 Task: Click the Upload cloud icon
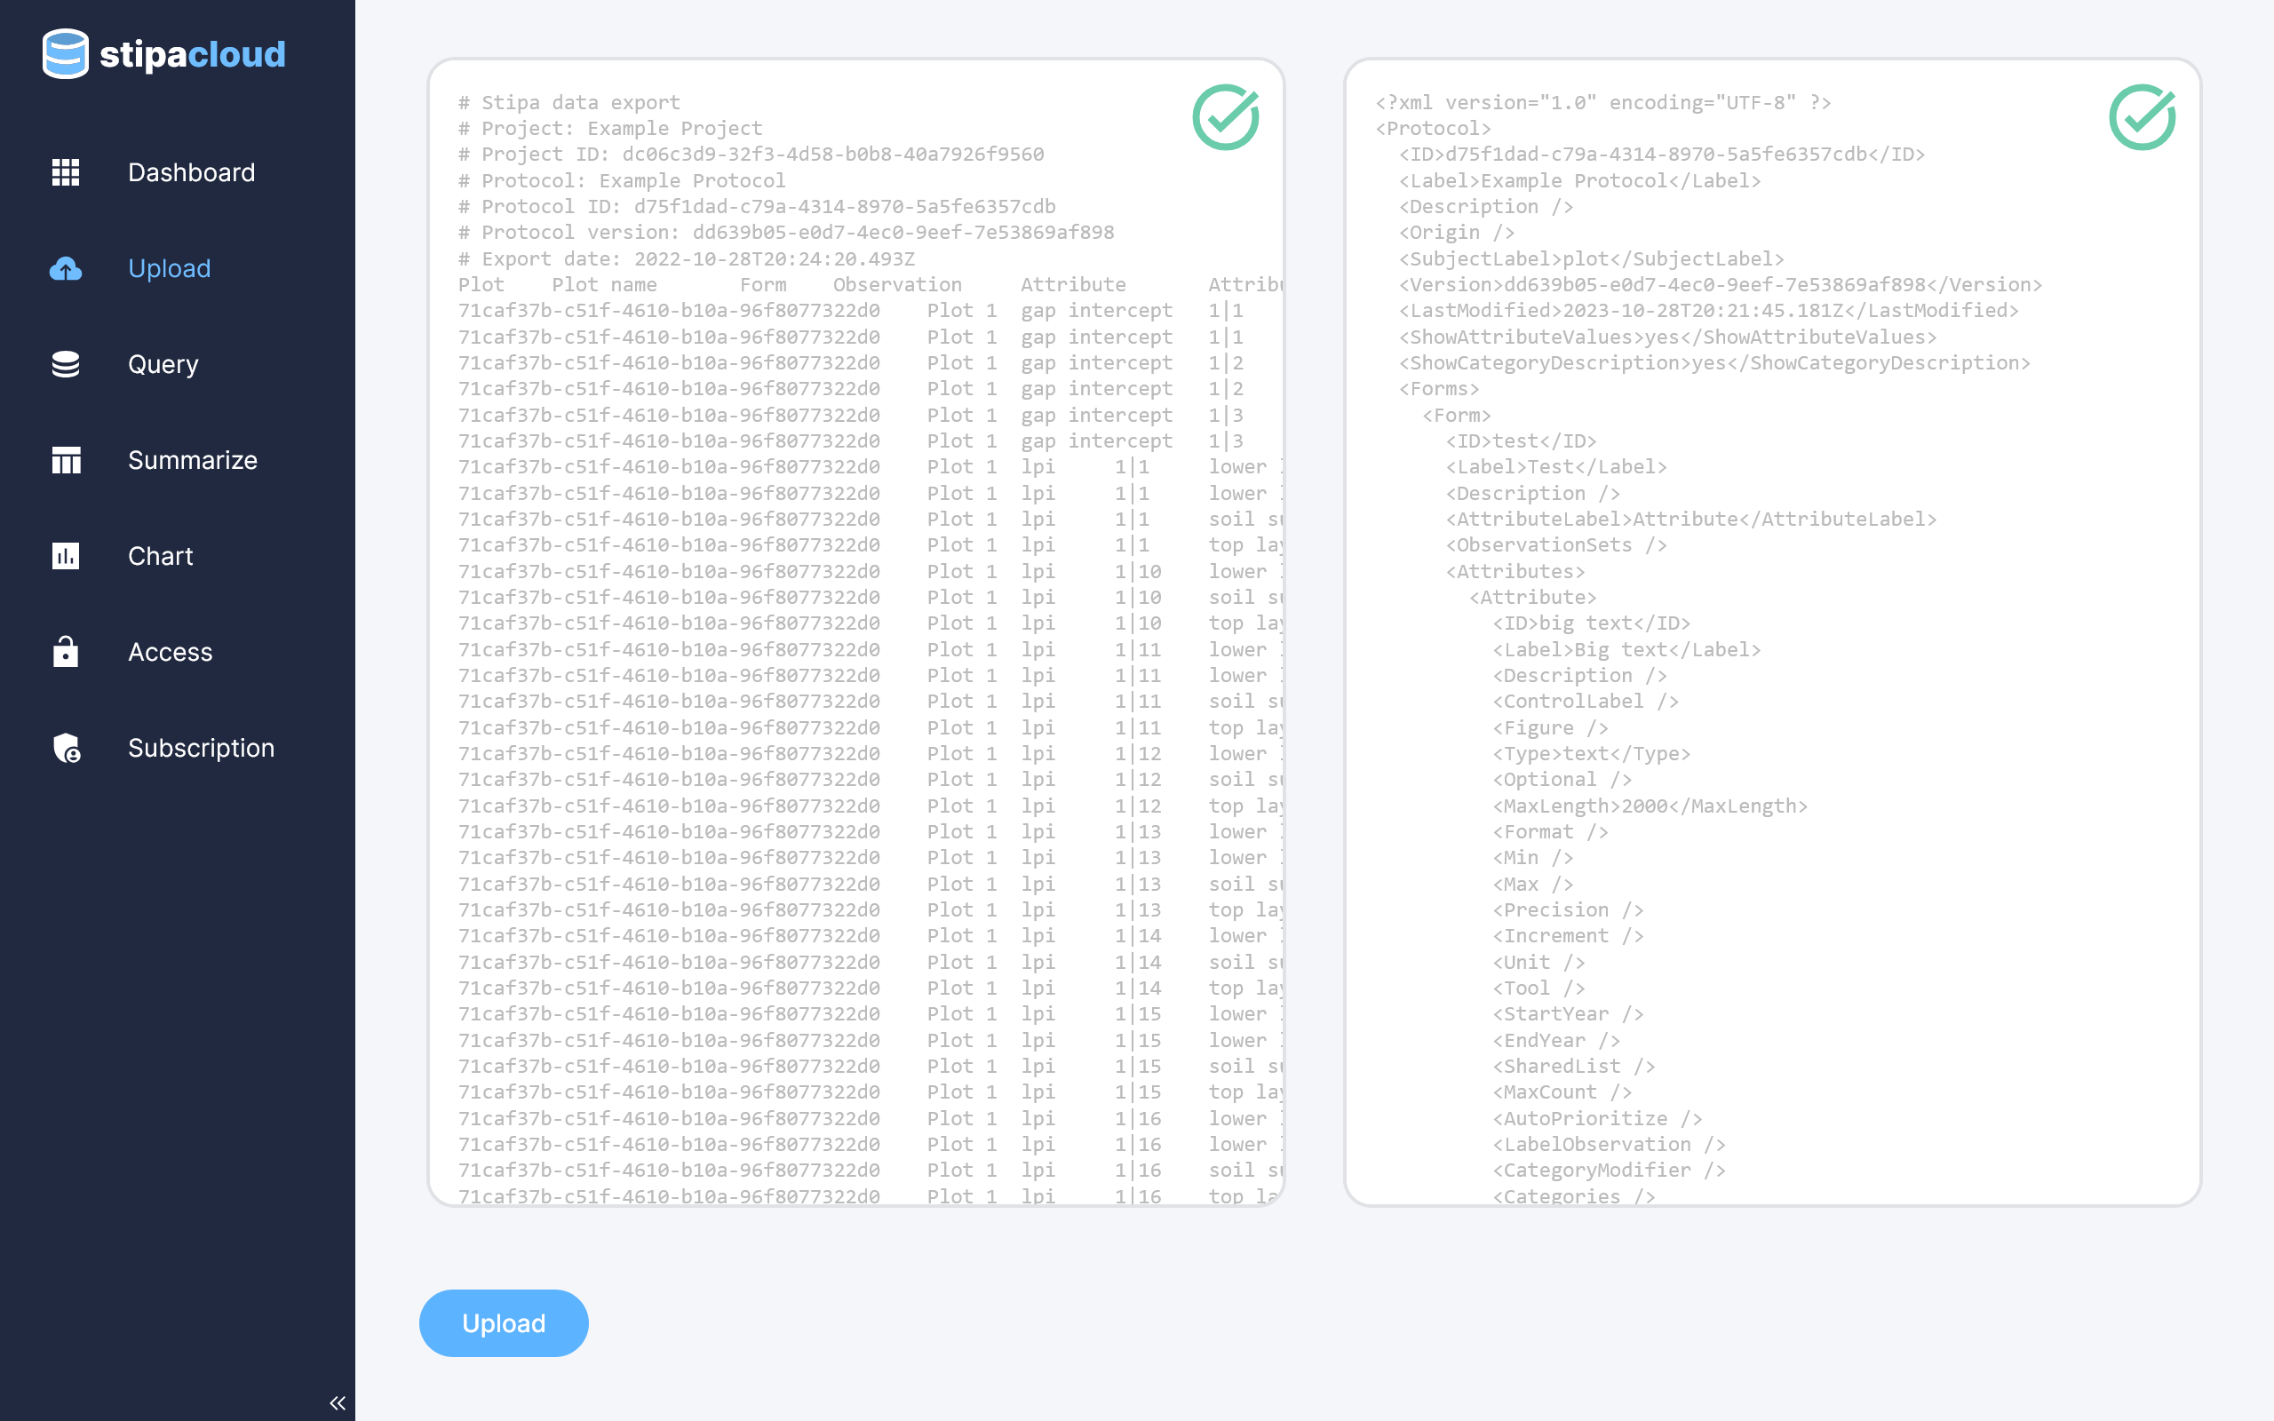click(x=65, y=269)
